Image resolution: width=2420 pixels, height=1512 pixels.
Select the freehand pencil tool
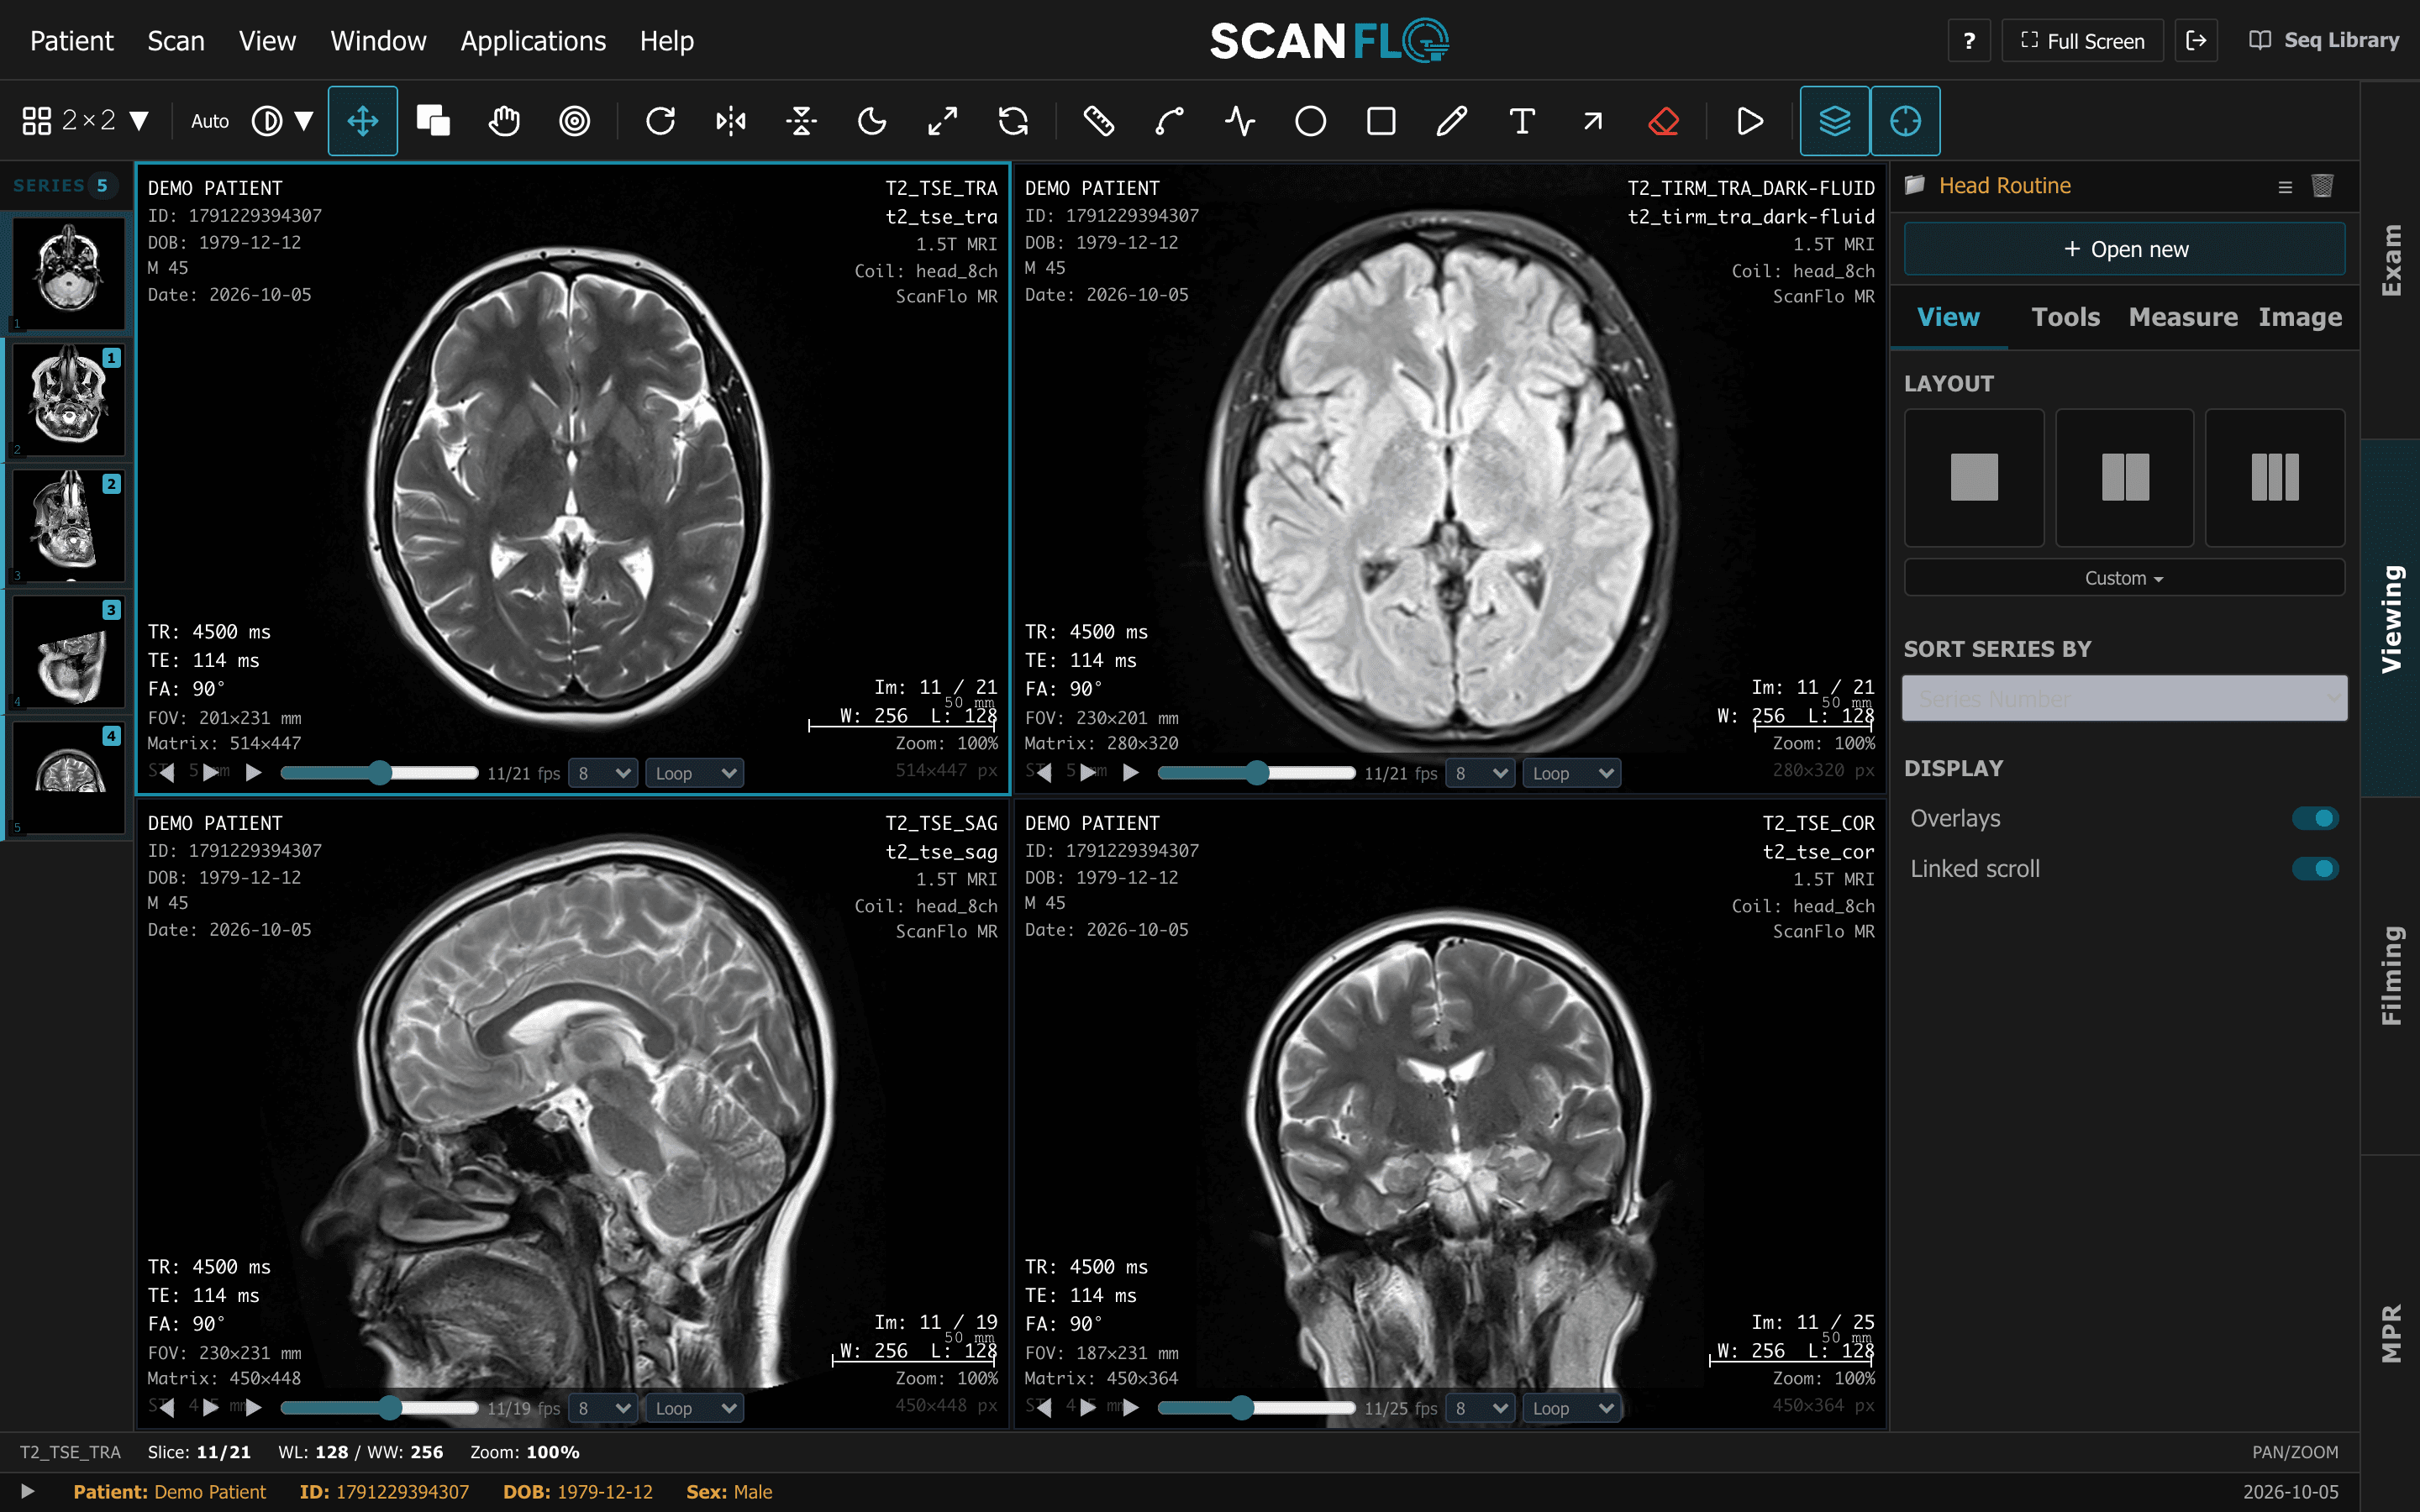pyautogui.click(x=1451, y=121)
